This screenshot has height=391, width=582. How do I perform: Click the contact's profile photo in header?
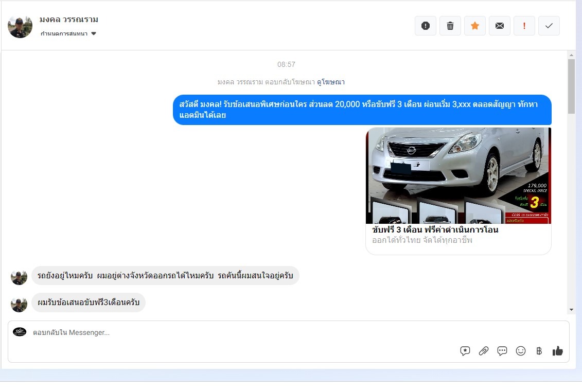click(20, 26)
